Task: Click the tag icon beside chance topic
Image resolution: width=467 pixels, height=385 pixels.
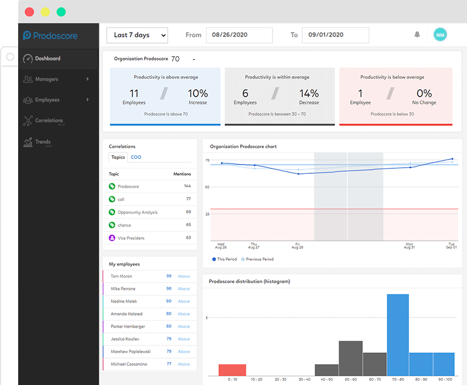Action: click(112, 225)
